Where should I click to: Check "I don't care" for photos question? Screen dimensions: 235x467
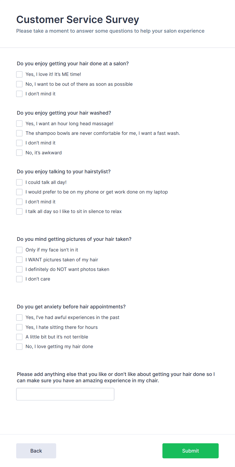(x=19, y=279)
